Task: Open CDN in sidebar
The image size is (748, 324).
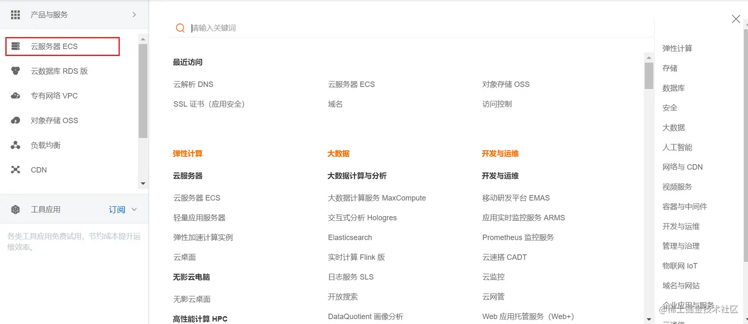Action: pyautogui.click(x=39, y=170)
